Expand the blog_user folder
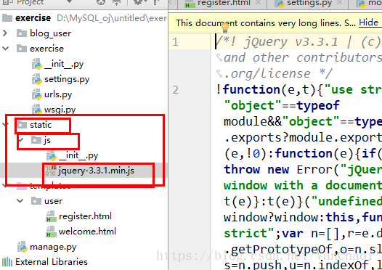 (x=5, y=33)
